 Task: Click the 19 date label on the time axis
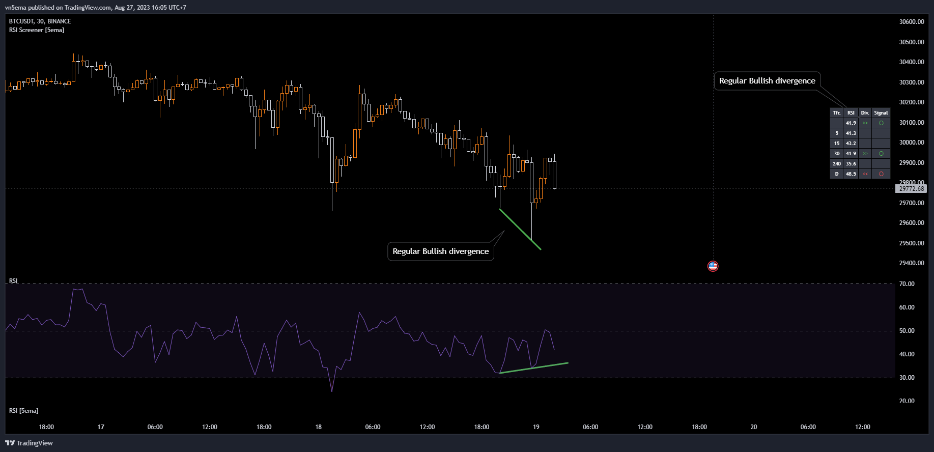pos(536,427)
